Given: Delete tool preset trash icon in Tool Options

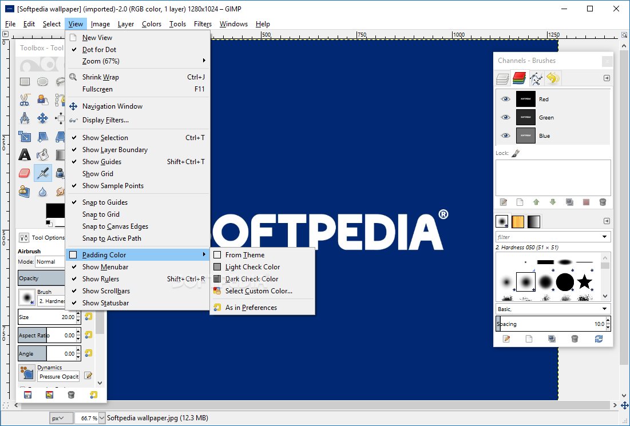Looking at the screenshot, I should click(71, 395).
